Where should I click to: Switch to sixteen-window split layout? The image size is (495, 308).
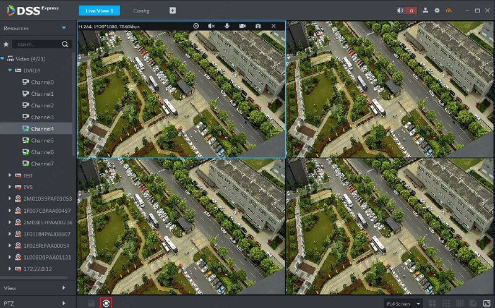pos(459,303)
